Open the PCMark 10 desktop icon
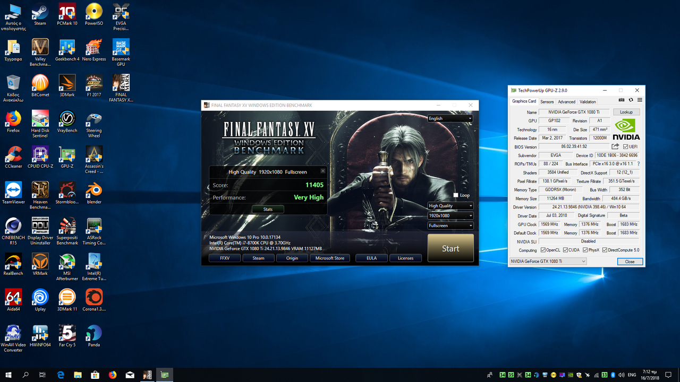The height and width of the screenshot is (382, 680). coord(67,15)
